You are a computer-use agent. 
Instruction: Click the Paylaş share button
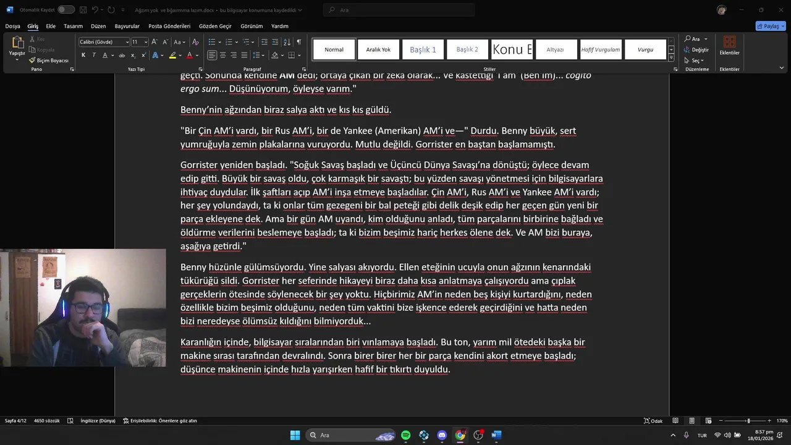point(771,26)
